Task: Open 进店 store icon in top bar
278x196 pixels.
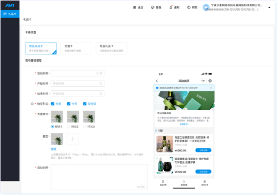Action: (x=134, y=7)
